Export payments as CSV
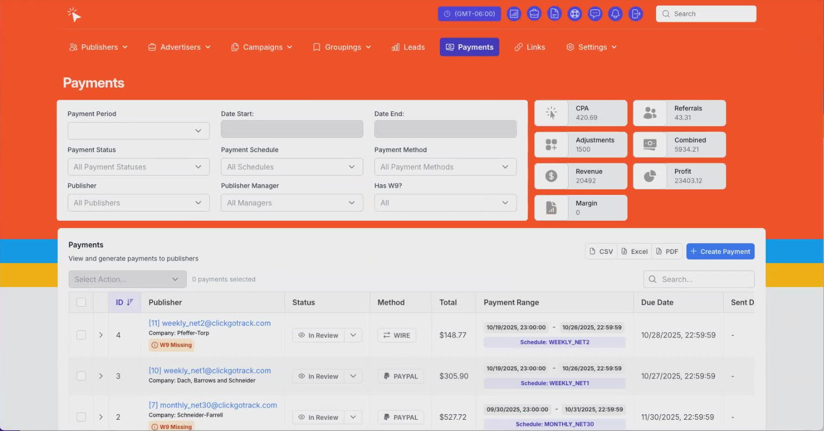 click(601, 251)
